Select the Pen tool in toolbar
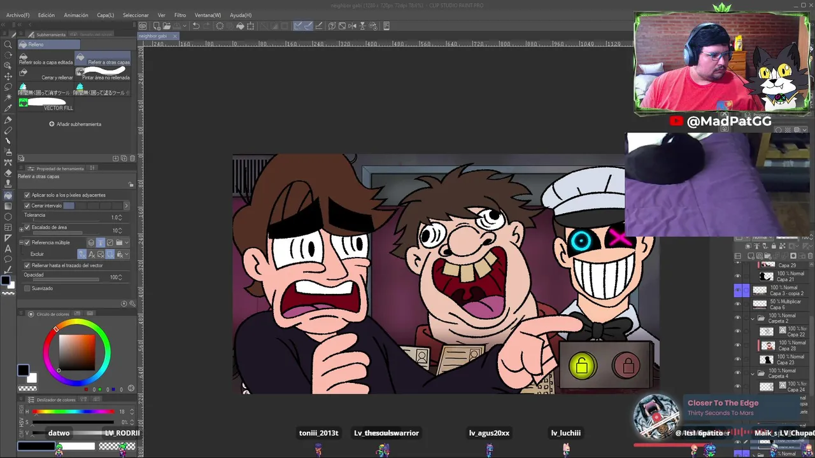The image size is (815, 458). (x=8, y=120)
